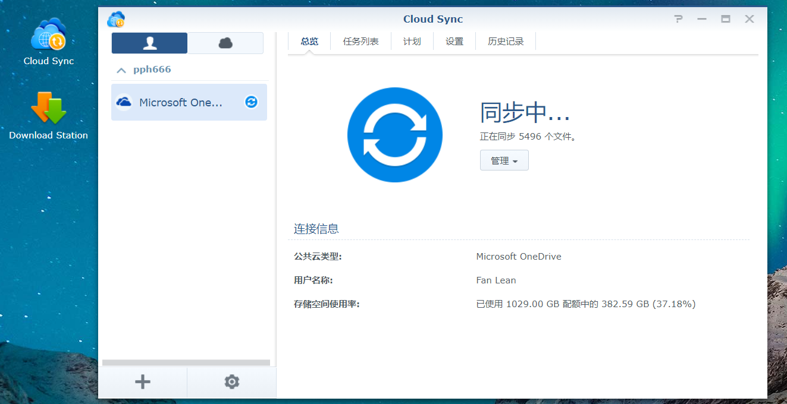
Task: Open connection settings gear
Action: (x=232, y=382)
